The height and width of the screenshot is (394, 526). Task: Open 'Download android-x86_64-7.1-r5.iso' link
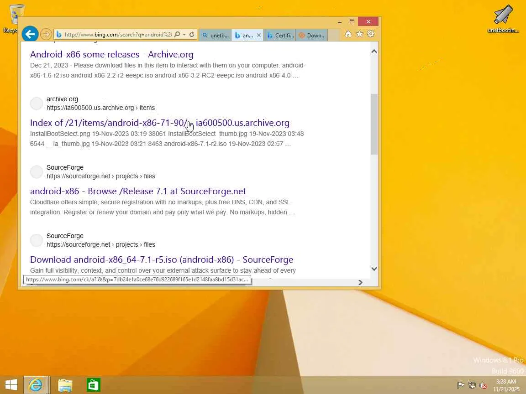(x=162, y=259)
